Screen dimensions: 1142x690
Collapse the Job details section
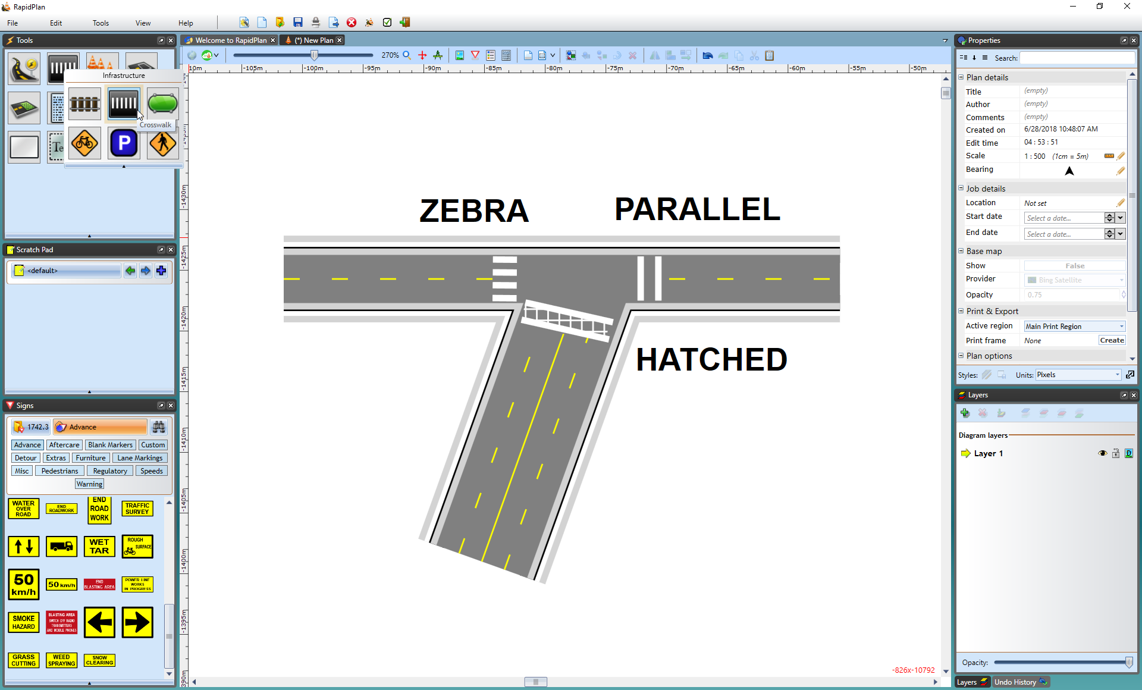(961, 188)
